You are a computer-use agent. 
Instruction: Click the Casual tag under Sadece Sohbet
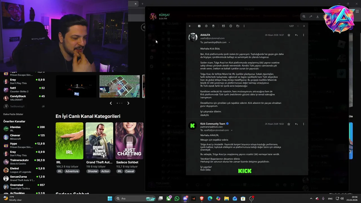pos(130,171)
